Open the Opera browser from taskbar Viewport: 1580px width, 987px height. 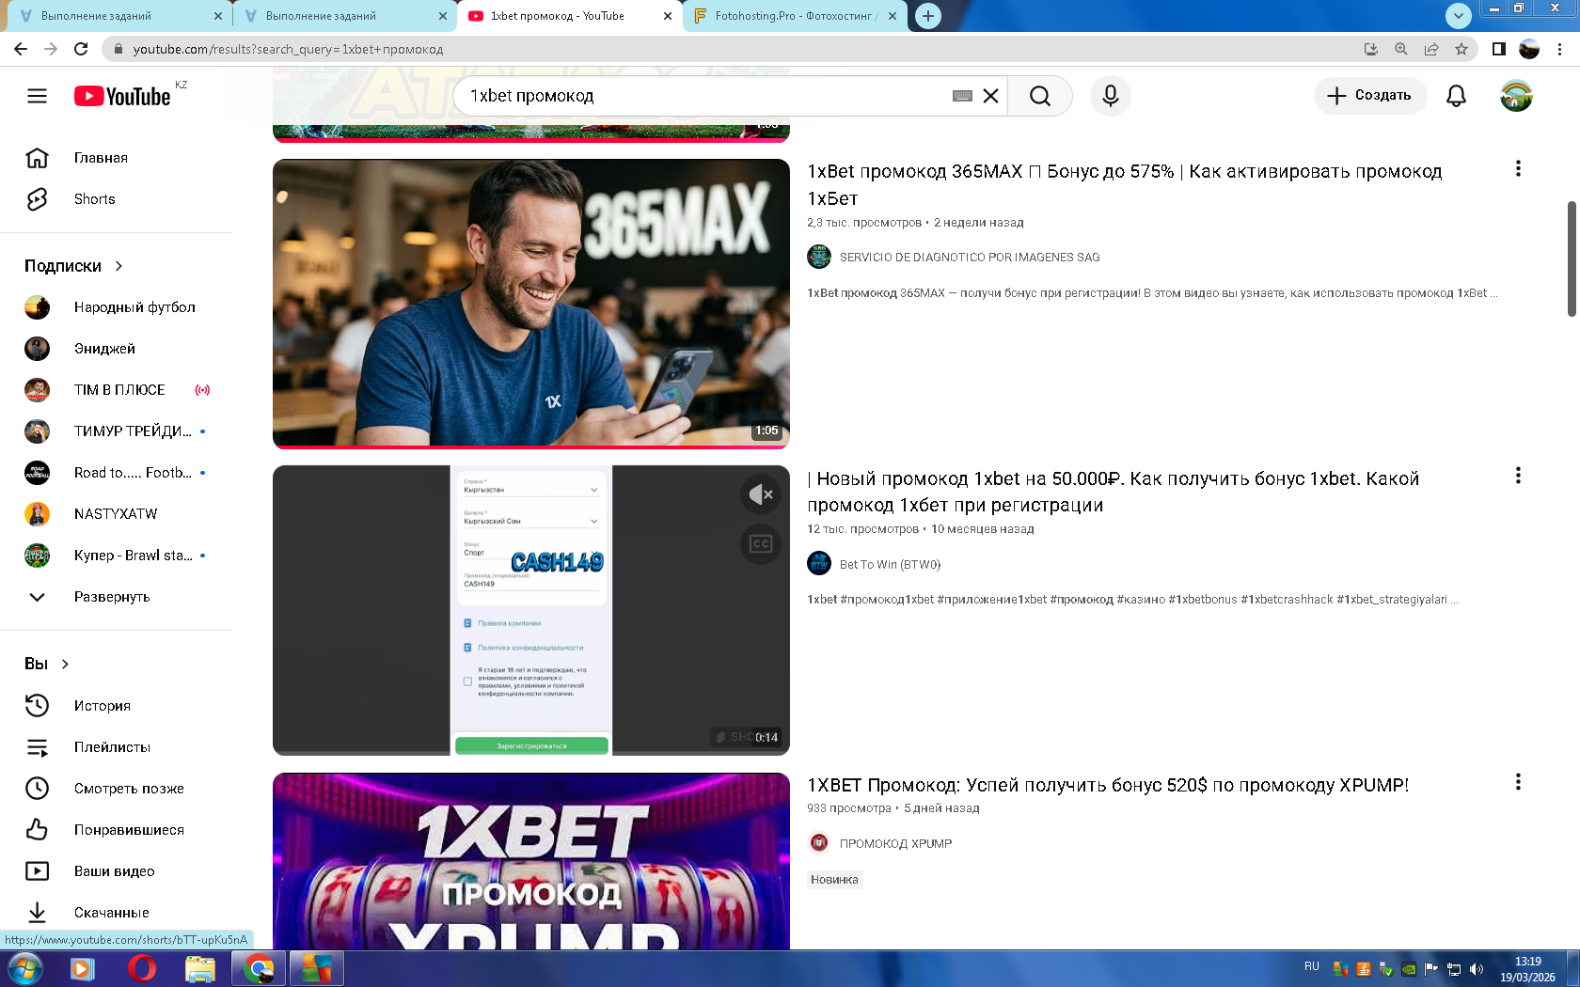coord(141,968)
